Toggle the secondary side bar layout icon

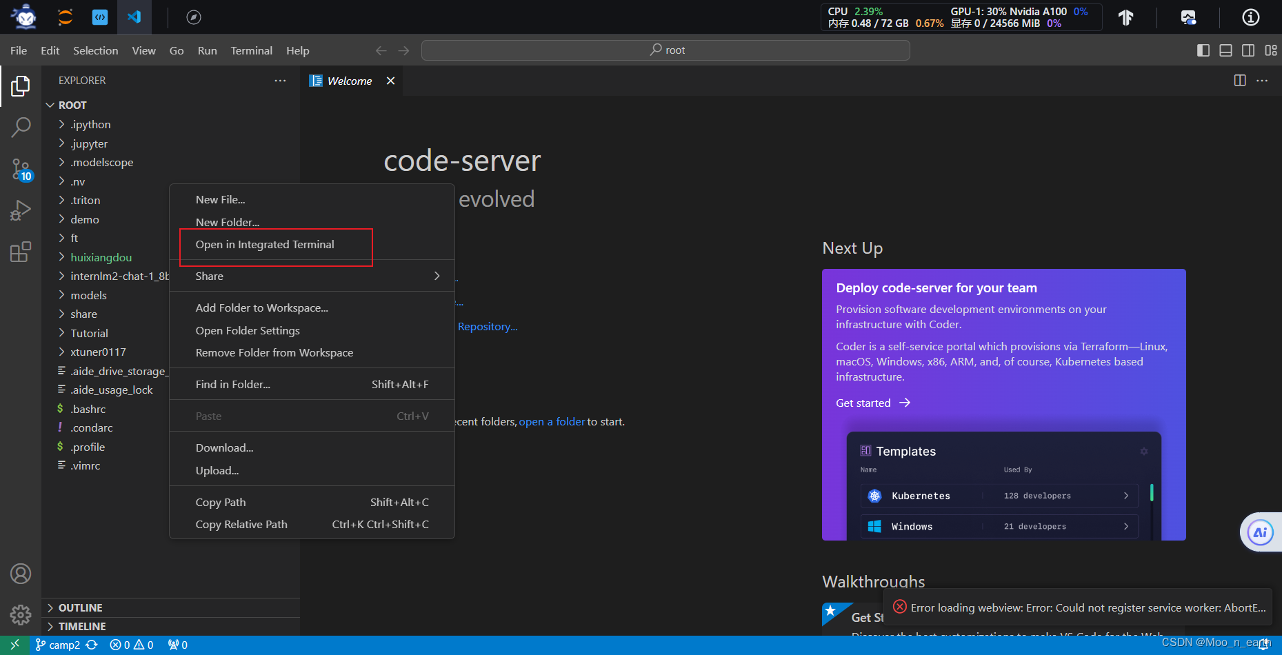coord(1248,50)
